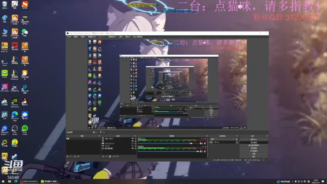This screenshot has height=184, width=327.
Task: Open Windows Start button on taskbar
Action: (3, 182)
